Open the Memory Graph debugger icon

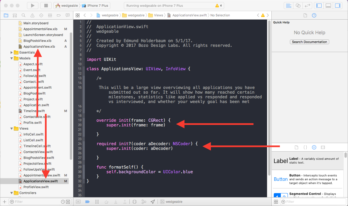144,201
